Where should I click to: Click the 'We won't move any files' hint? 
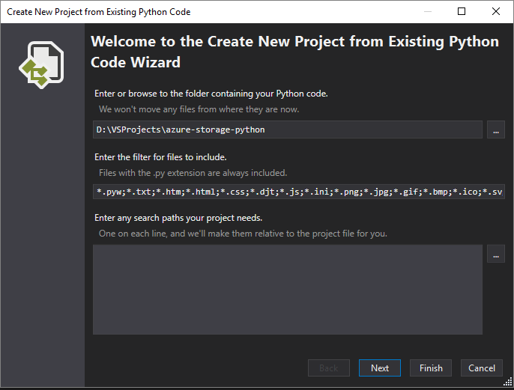(199, 109)
